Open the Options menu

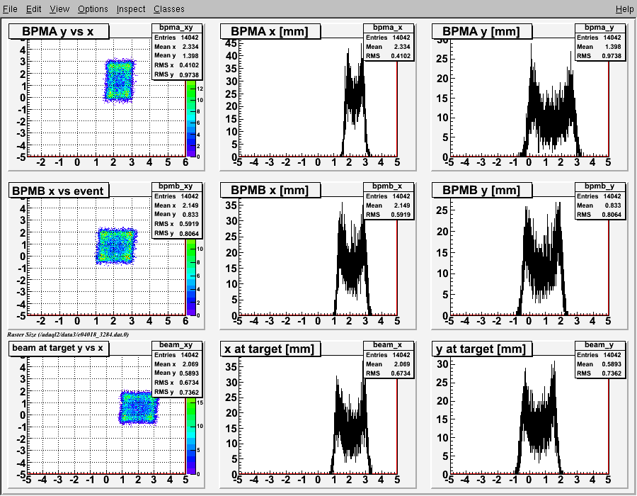pos(93,9)
